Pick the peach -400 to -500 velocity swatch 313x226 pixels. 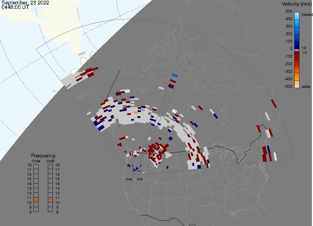[297, 84]
